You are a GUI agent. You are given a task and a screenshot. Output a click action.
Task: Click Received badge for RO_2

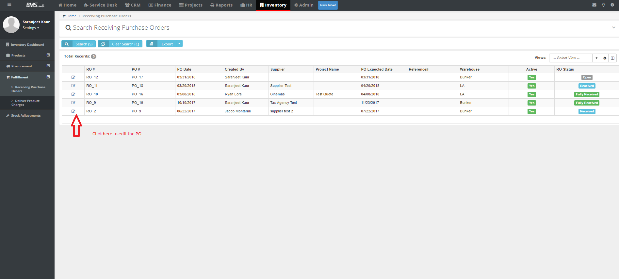click(x=587, y=111)
